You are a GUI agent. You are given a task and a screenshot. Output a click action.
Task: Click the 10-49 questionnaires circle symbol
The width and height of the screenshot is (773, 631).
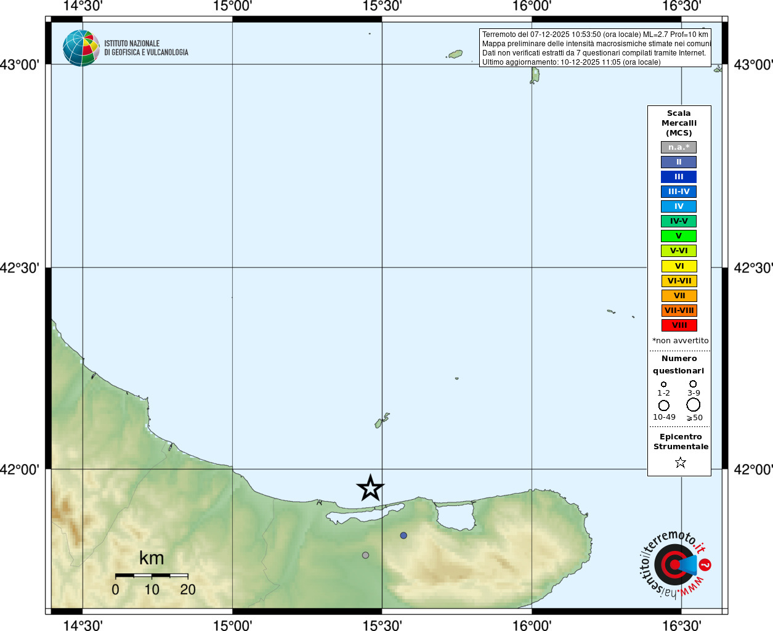(663, 405)
